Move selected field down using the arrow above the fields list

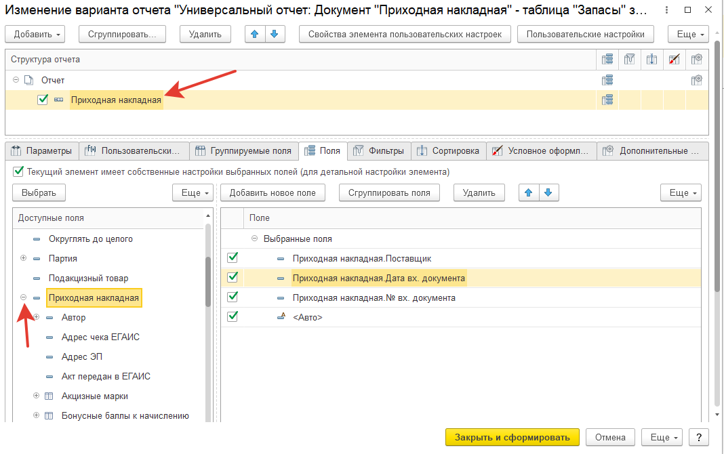[548, 193]
